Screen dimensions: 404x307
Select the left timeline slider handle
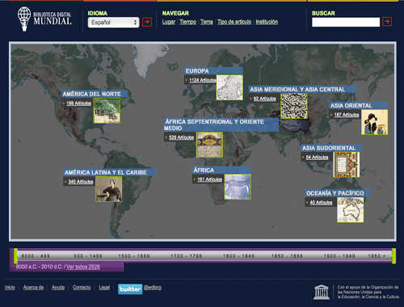15,256
